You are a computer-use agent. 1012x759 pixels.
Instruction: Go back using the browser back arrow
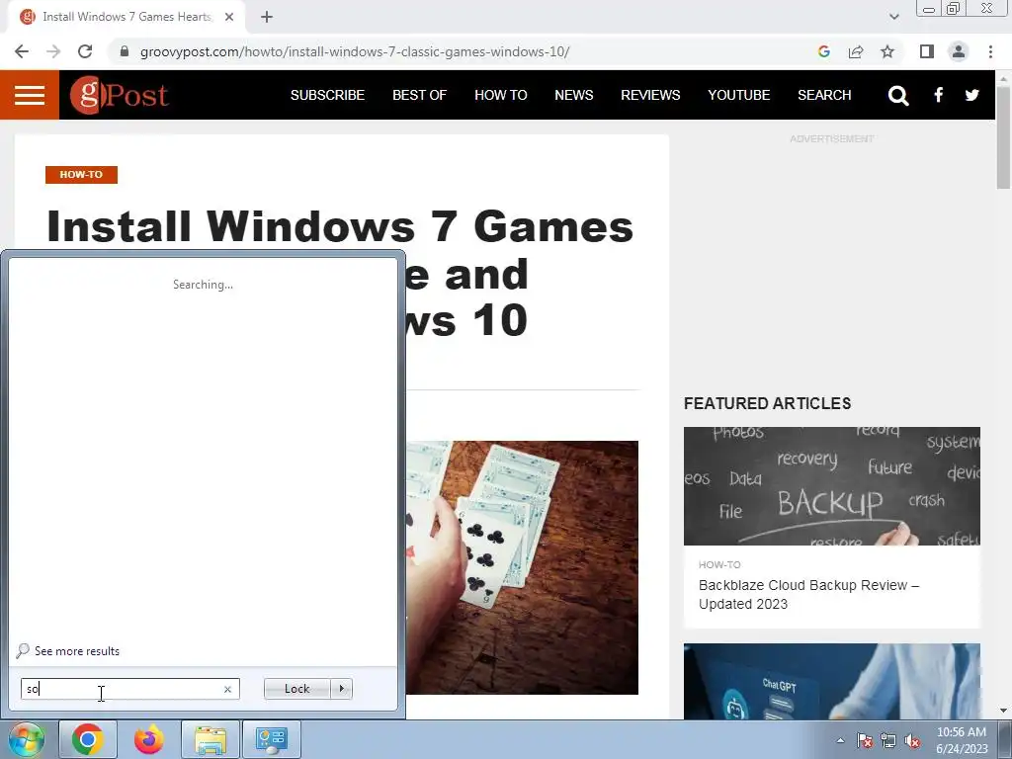click(22, 51)
